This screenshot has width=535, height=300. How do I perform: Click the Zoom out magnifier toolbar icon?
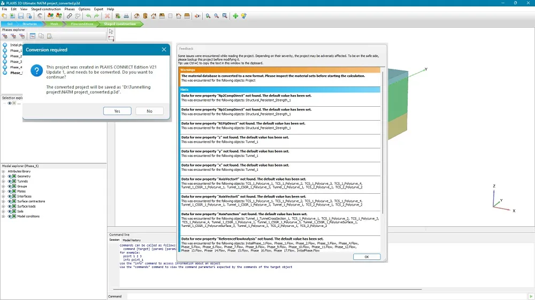tap(216, 16)
